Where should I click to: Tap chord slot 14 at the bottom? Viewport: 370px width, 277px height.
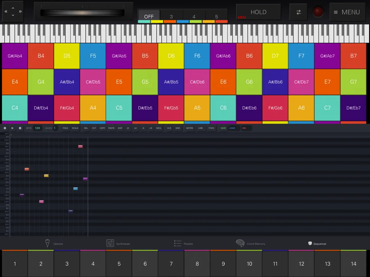353,263
